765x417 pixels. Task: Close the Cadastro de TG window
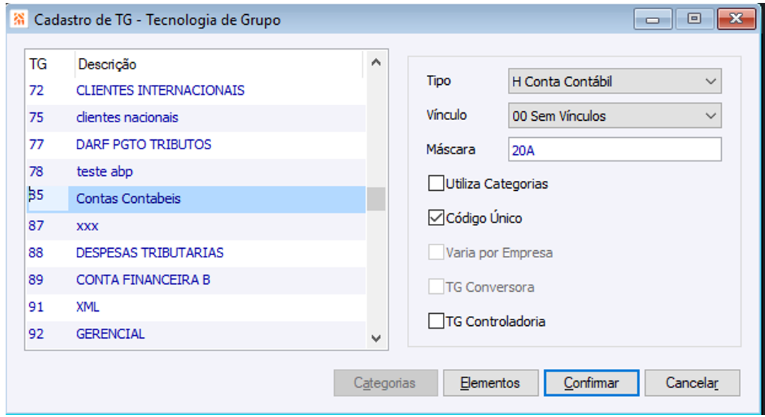(x=736, y=20)
